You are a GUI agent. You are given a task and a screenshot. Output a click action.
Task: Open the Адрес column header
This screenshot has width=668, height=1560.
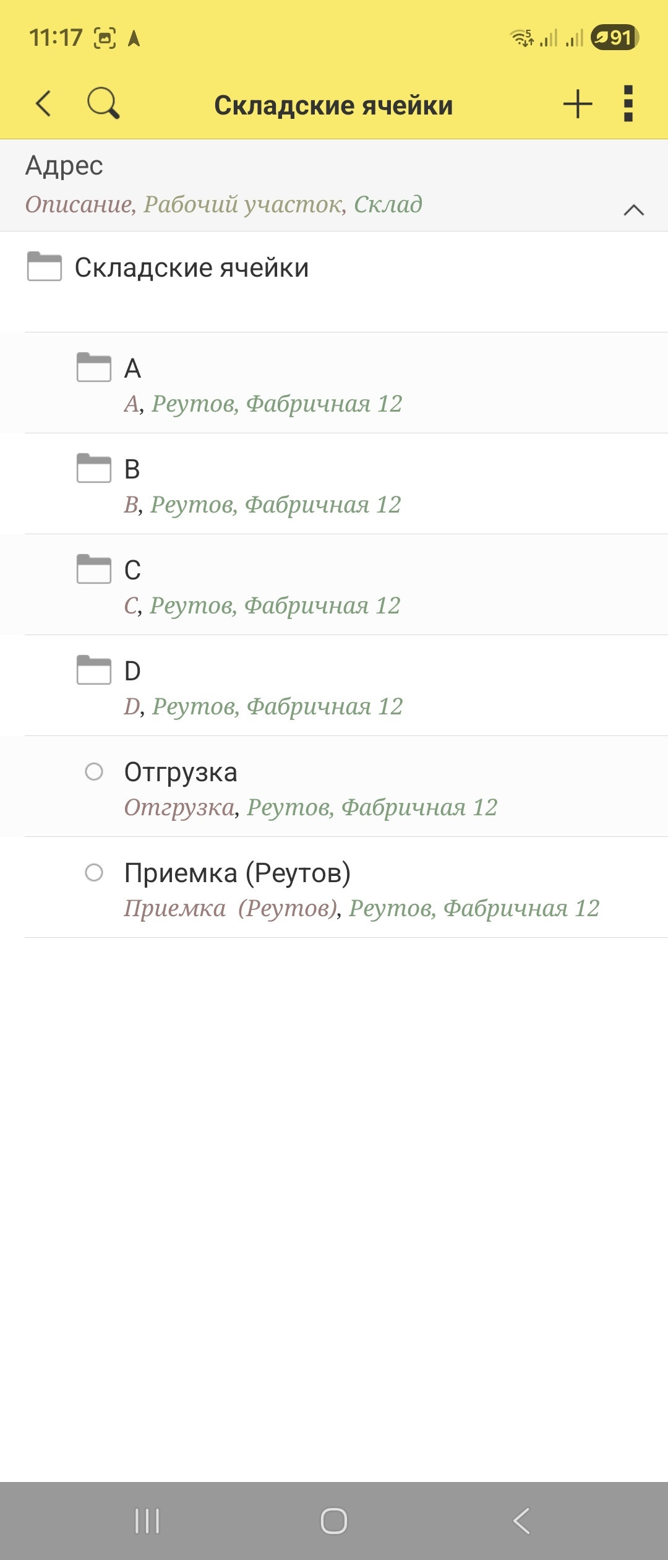tap(64, 166)
